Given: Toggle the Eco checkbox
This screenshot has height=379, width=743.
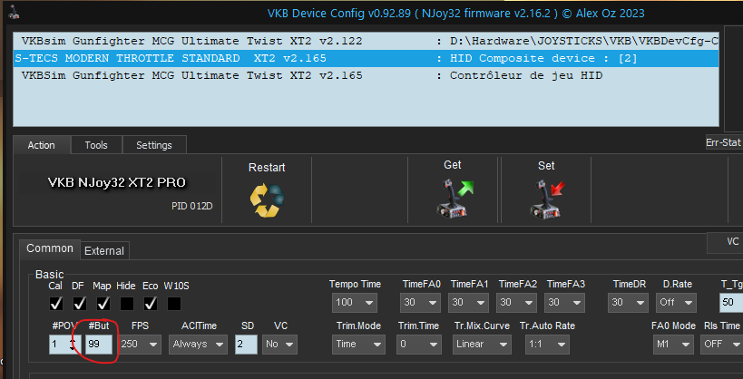Looking at the screenshot, I should point(151,303).
